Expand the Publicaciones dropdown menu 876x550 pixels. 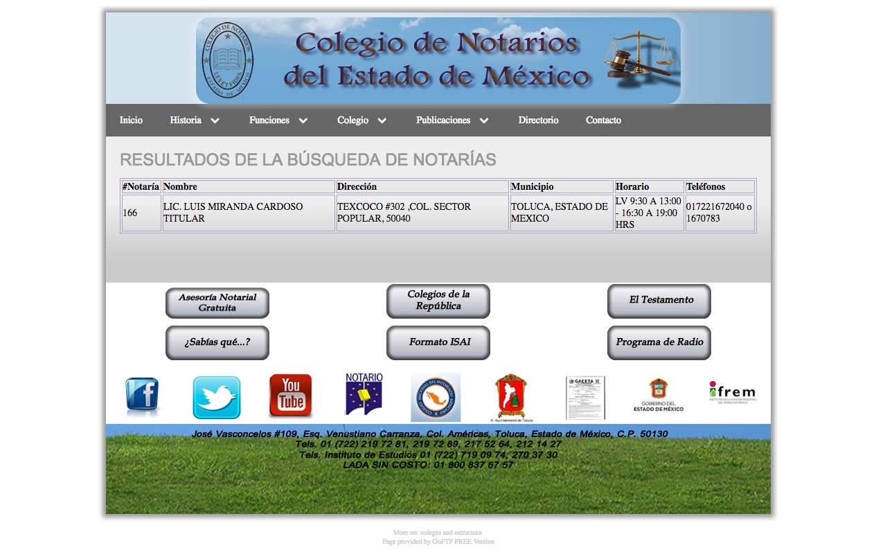tap(452, 121)
